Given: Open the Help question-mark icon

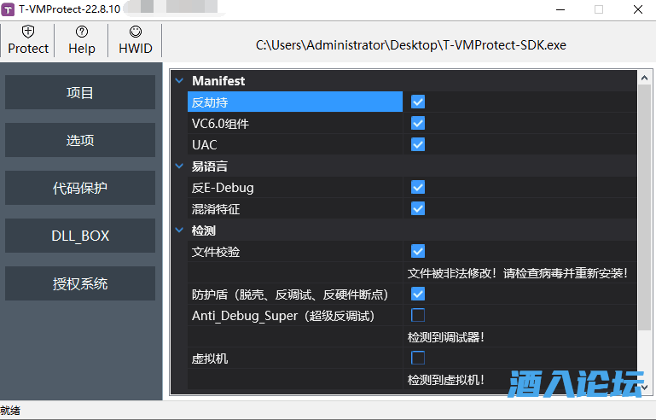Looking at the screenshot, I should (82, 32).
